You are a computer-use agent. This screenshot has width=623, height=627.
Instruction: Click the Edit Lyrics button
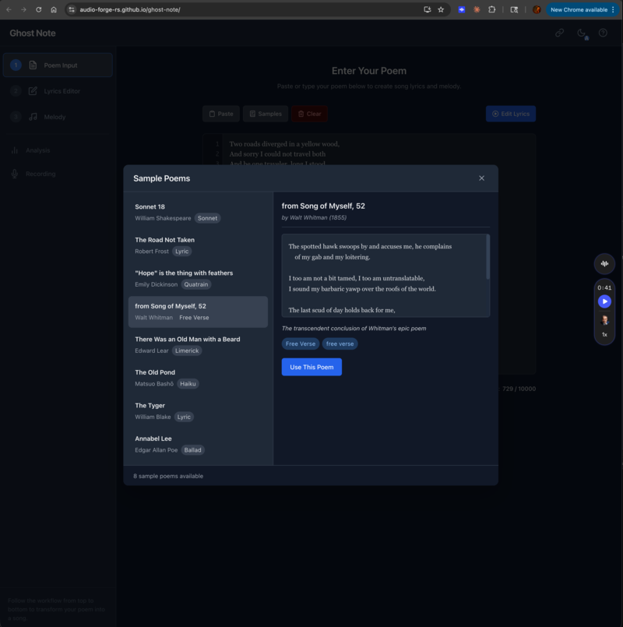click(512, 113)
